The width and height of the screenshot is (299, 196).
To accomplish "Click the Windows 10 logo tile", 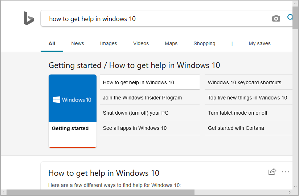I will [x=73, y=98].
